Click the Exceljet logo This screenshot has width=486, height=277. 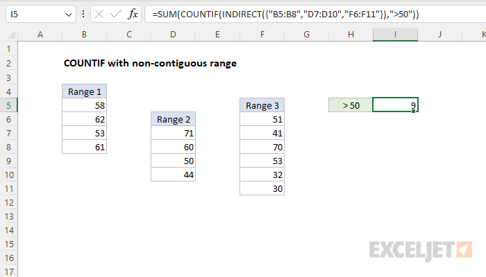[x=421, y=249]
